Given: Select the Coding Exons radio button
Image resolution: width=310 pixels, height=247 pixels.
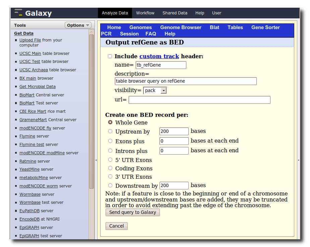Looking at the screenshot, I should pyautogui.click(x=110, y=168).
